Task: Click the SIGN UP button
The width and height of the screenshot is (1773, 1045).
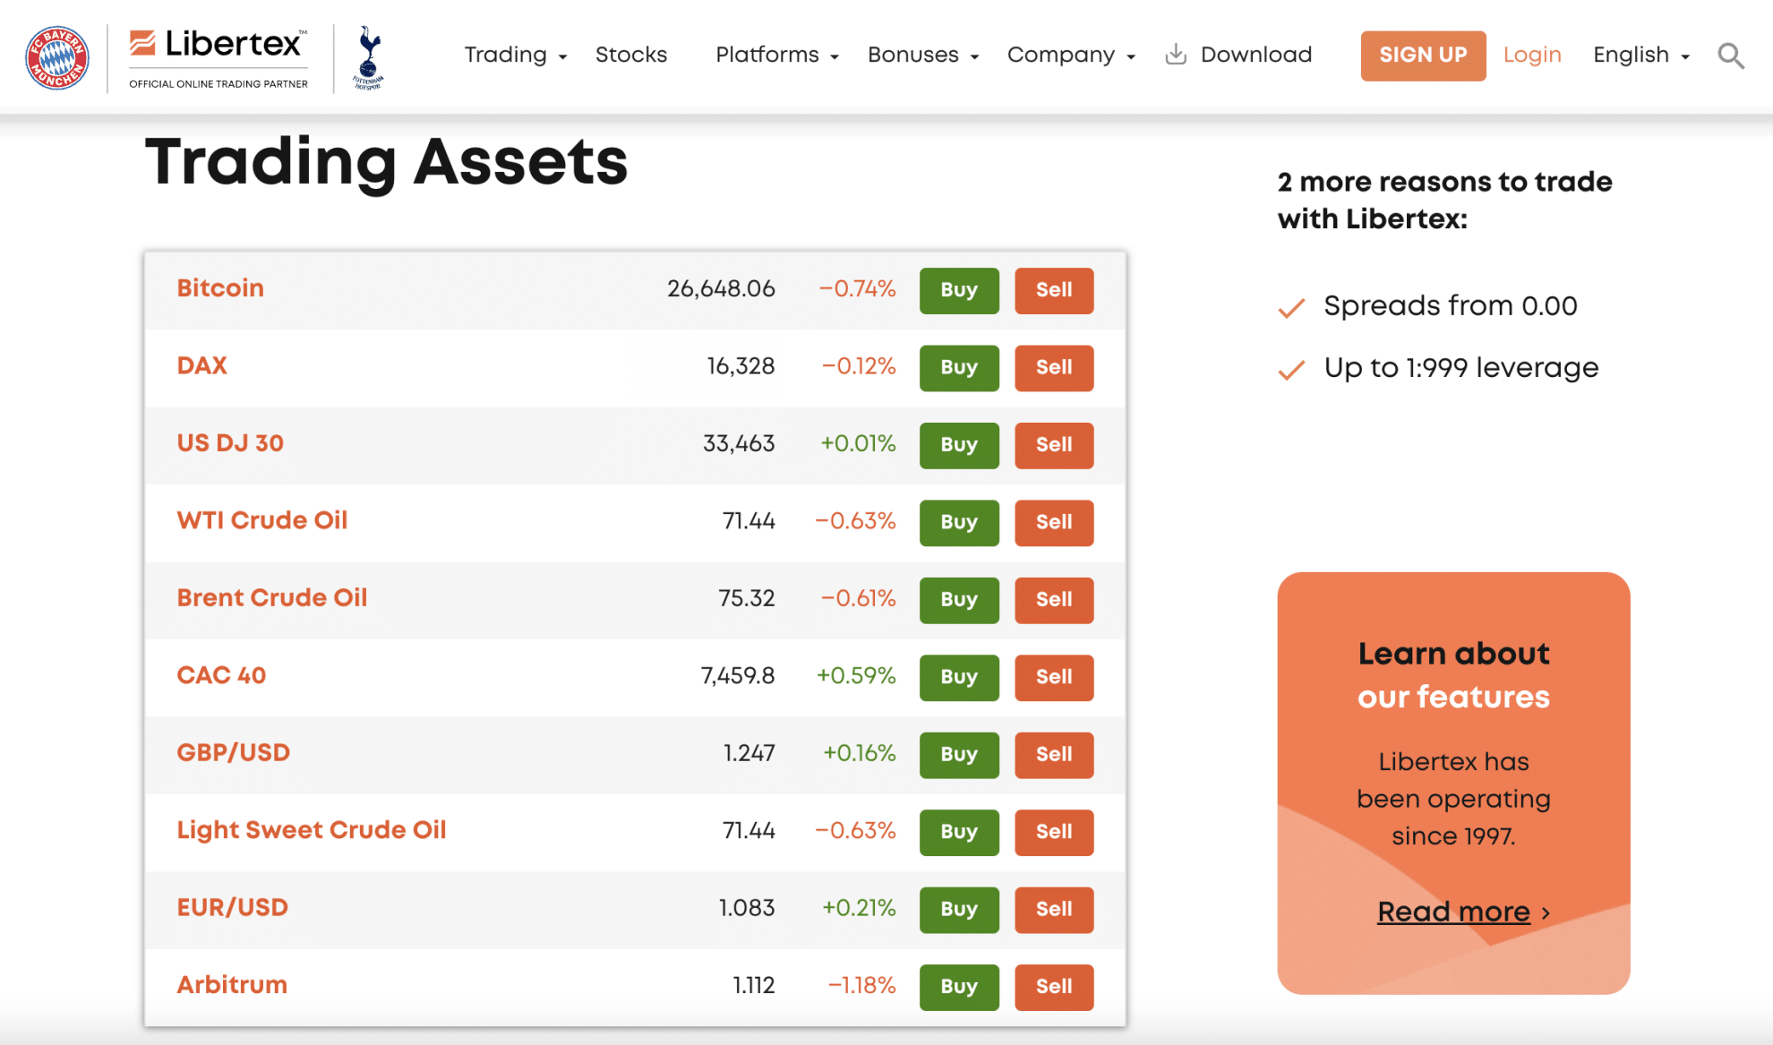Action: click(x=1423, y=56)
